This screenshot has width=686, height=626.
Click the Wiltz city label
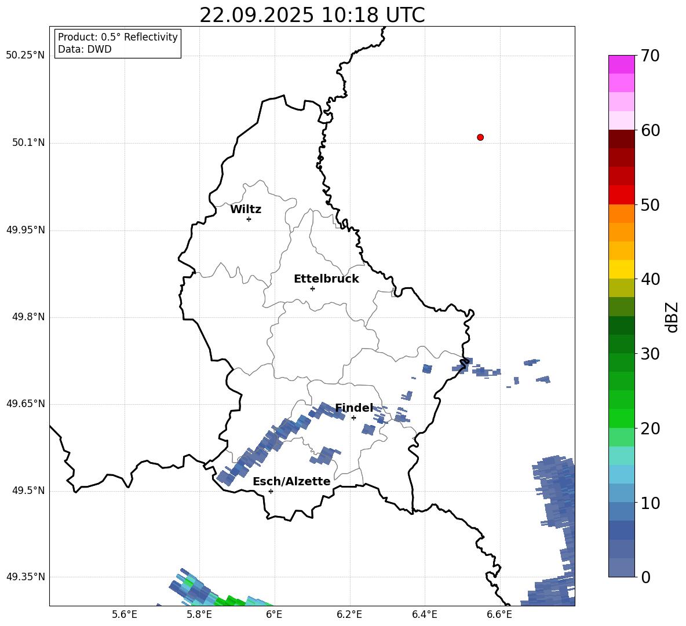coord(246,210)
